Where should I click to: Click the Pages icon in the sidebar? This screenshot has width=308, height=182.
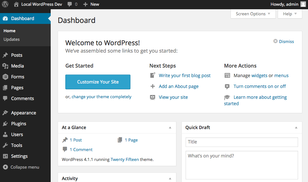coord(5,88)
